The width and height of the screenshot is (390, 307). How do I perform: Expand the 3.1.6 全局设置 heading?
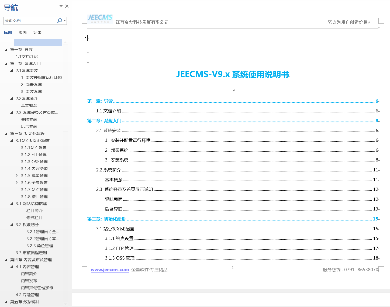coord(17,183)
